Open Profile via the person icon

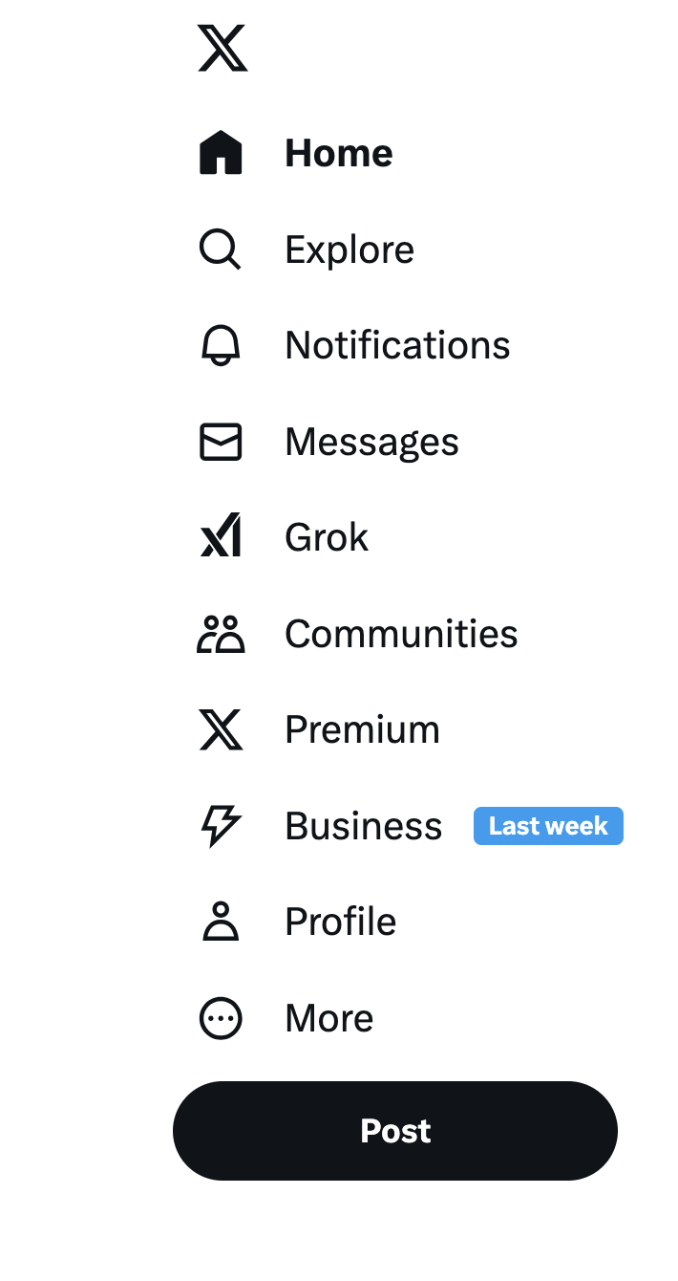coord(221,922)
